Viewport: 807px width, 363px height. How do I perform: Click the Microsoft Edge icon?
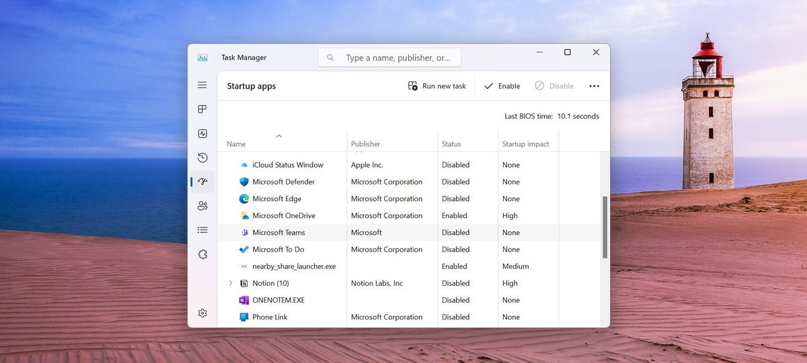244,199
